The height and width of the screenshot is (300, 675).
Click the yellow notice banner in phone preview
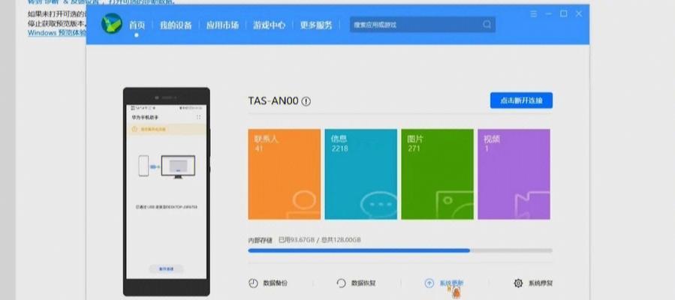pyautogui.click(x=166, y=129)
